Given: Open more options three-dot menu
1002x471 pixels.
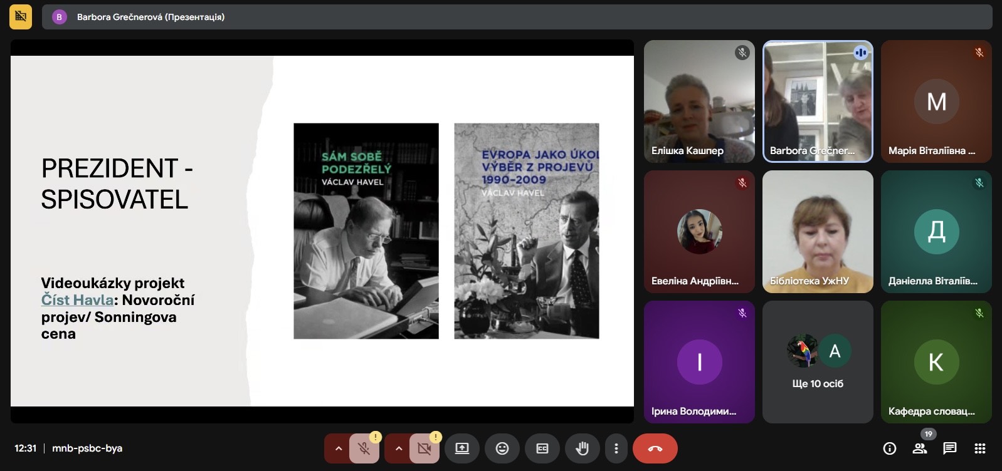Looking at the screenshot, I should point(616,448).
